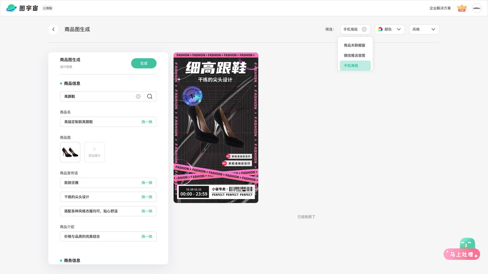Screen dimensions: 488x274
Task: Choose the highlighted 手机海报 menu option
Action: click(x=355, y=66)
